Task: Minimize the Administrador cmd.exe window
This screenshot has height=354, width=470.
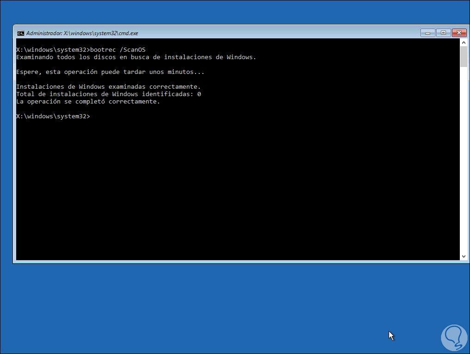Action: pyautogui.click(x=428, y=33)
